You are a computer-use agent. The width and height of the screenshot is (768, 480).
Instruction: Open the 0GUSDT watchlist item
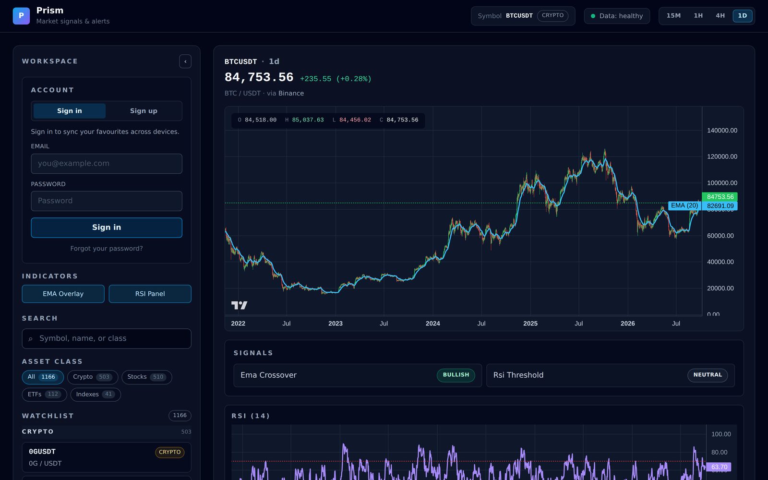pos(107,457)
